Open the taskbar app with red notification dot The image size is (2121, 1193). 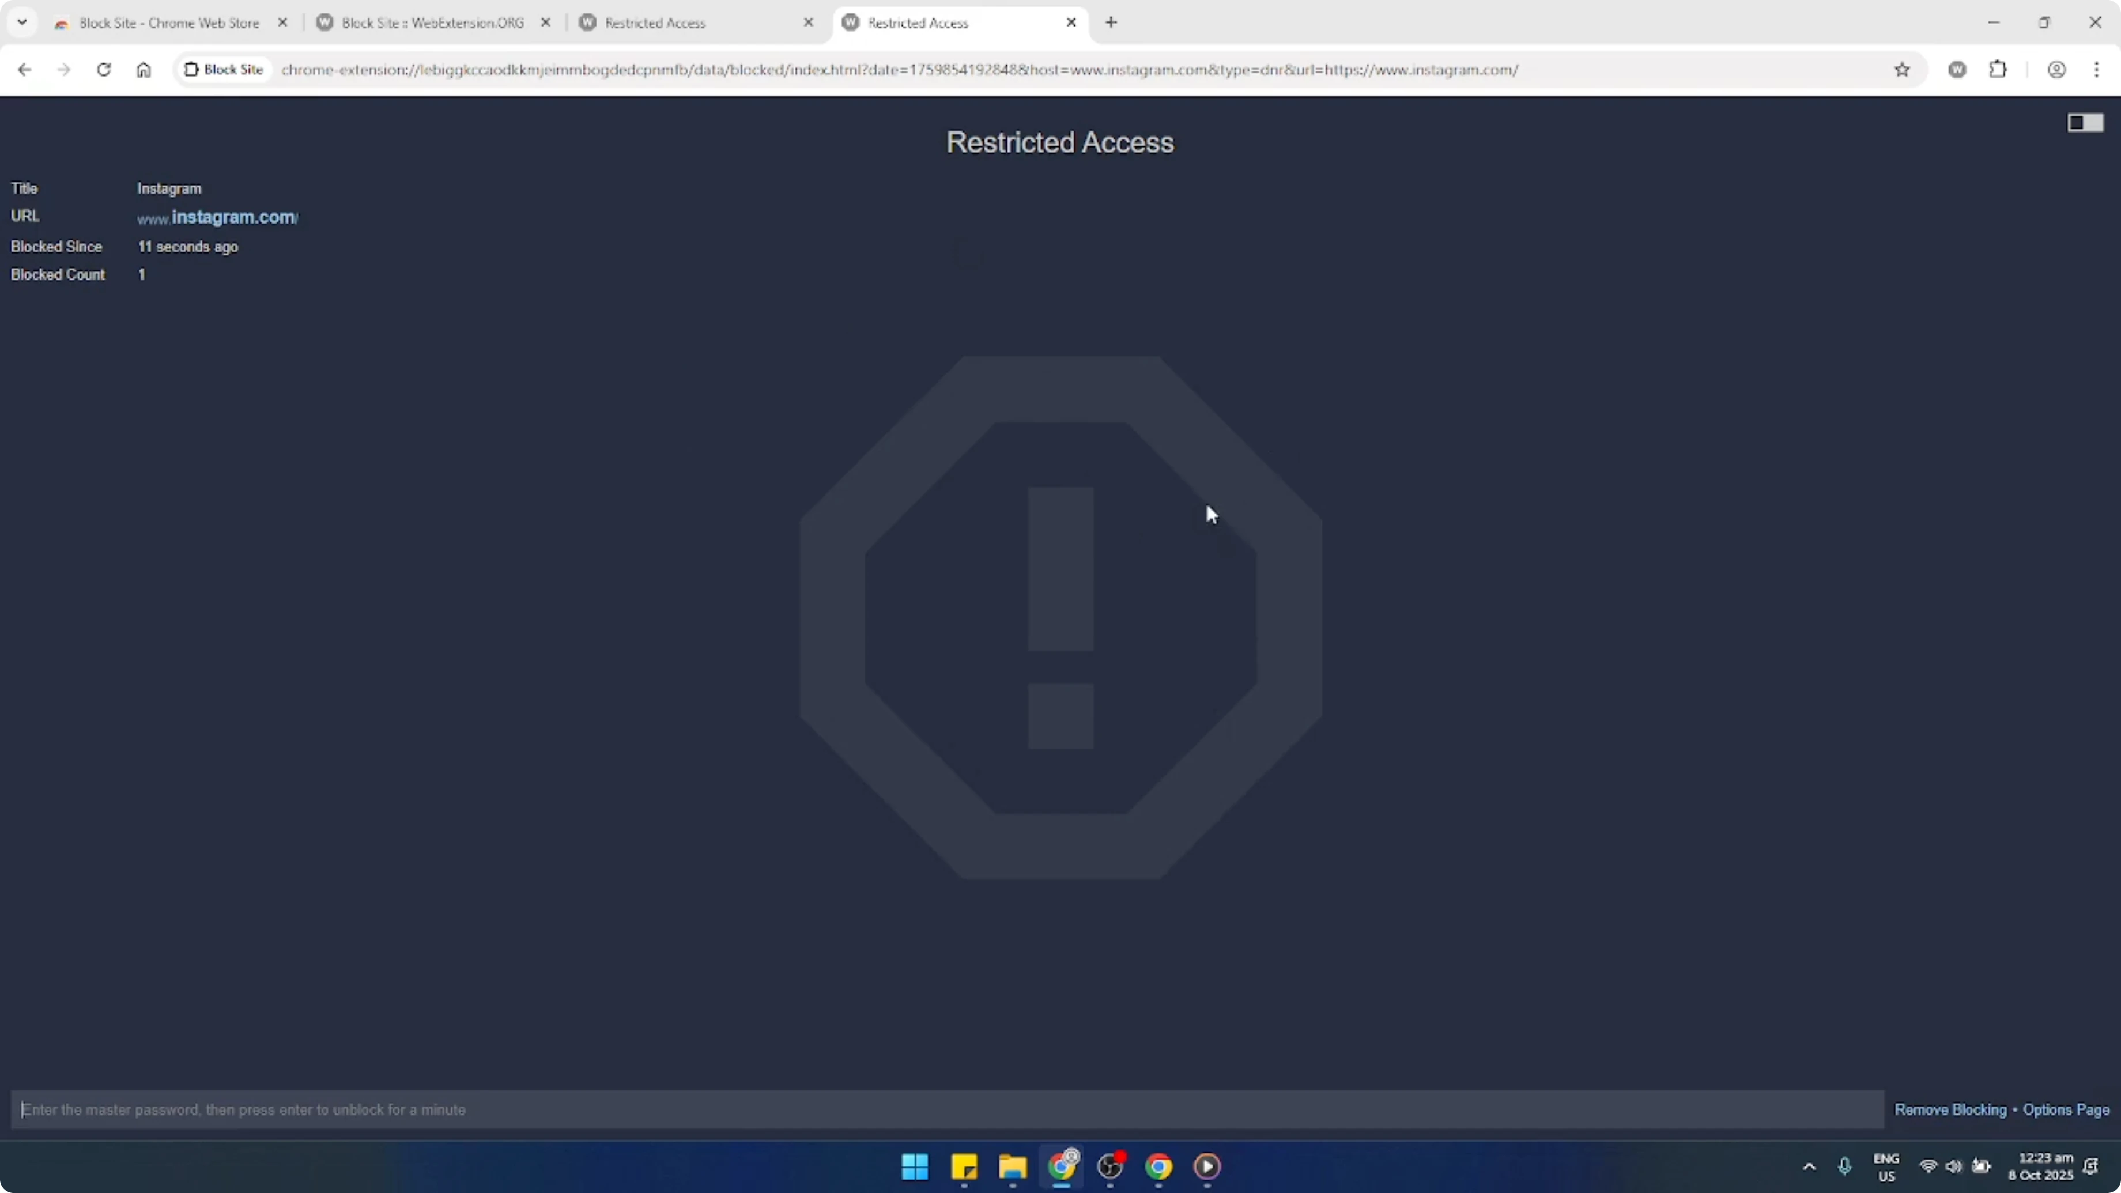point(1111,1166)
